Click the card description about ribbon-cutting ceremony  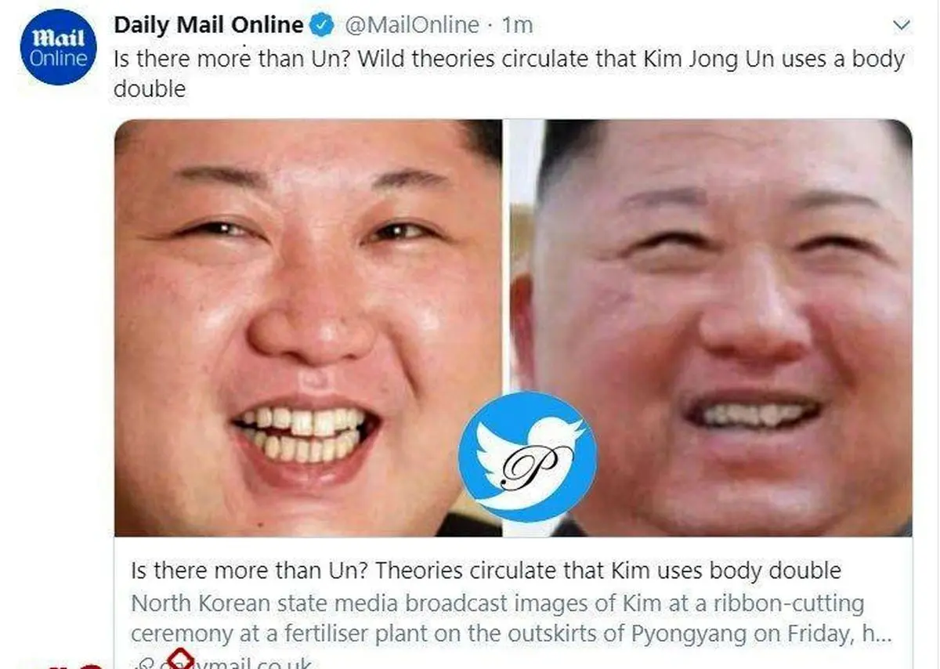coord(512,618)
